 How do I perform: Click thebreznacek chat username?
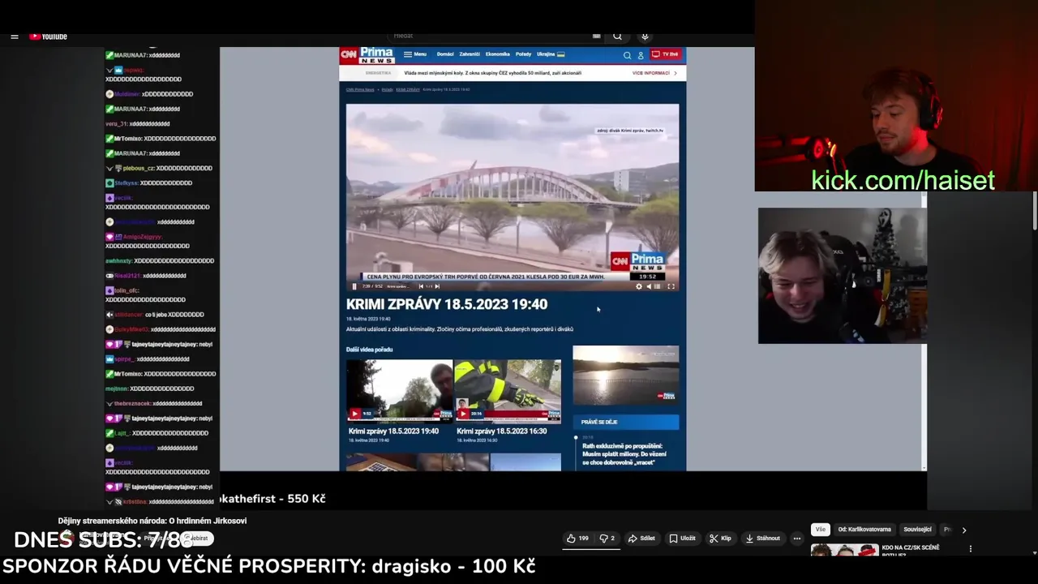click(x=132, y=403)
